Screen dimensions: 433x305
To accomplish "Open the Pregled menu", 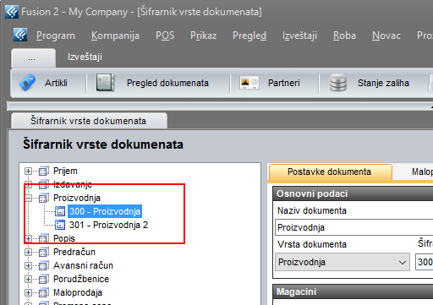I will pyautogui.click(x=249, y=35).
